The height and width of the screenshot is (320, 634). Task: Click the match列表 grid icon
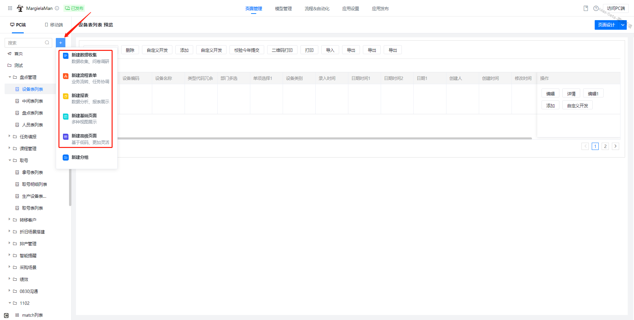(x=17, y=315)
